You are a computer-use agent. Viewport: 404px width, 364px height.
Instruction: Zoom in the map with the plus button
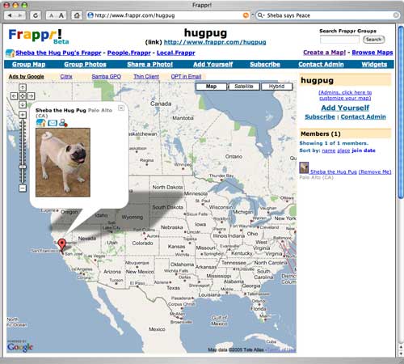pyautogui.click(x=23, y=115)
